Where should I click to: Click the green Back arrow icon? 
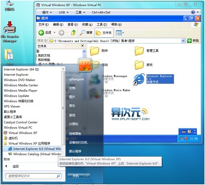tap(41, 32)
